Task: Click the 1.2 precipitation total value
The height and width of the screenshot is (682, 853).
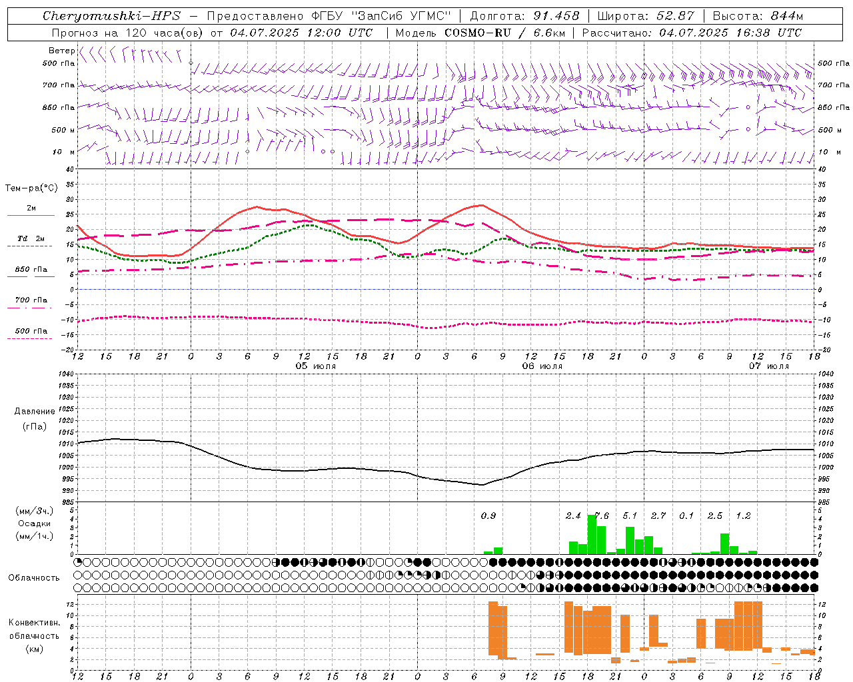Action: (743, 516)
